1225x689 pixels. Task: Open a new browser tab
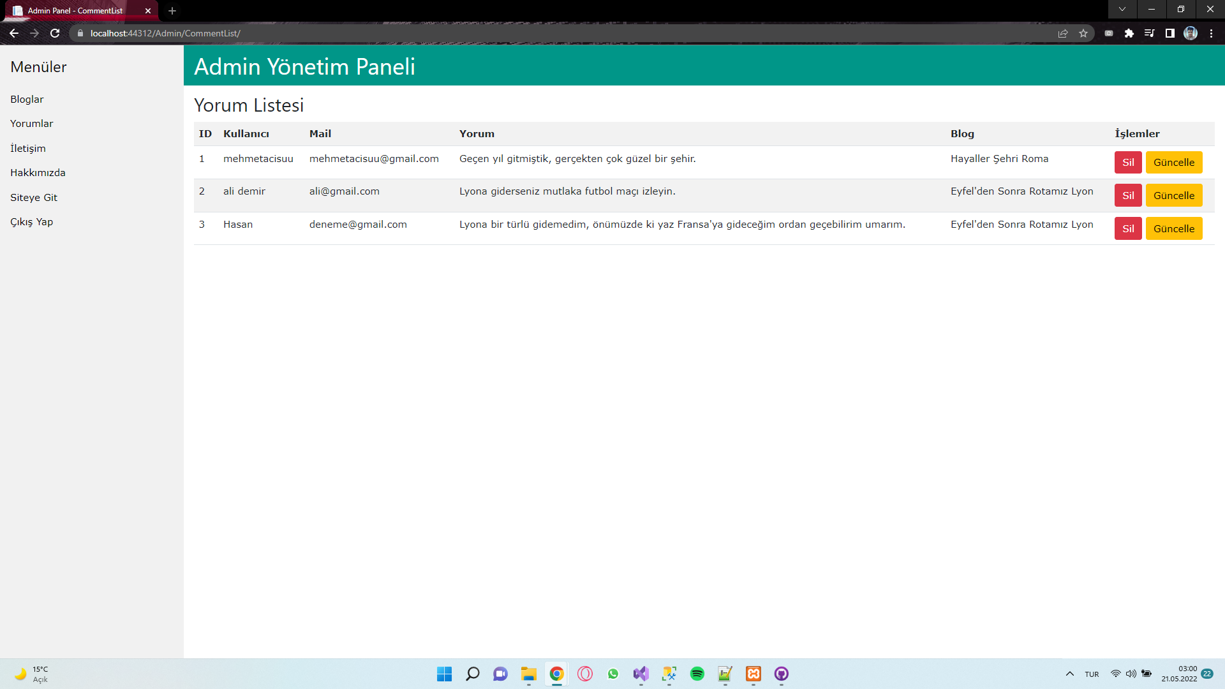pyautogui.click(x=172, y=11)
